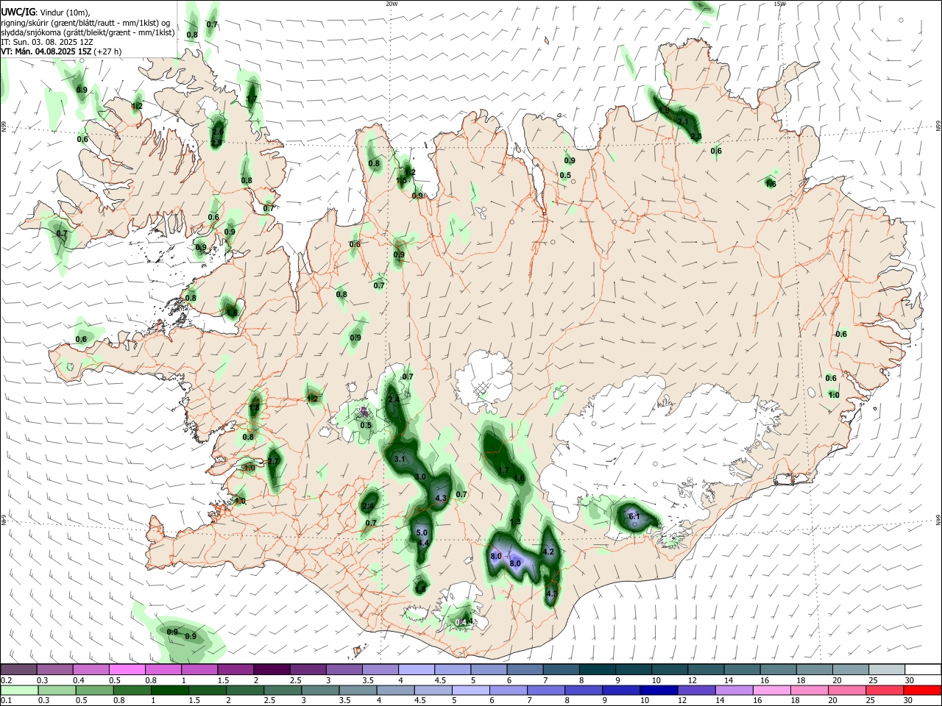Click the darkest purple 2–2.5 swatch in top legend row
Viewport: 942px width, 706px height.
pos(271,669)
